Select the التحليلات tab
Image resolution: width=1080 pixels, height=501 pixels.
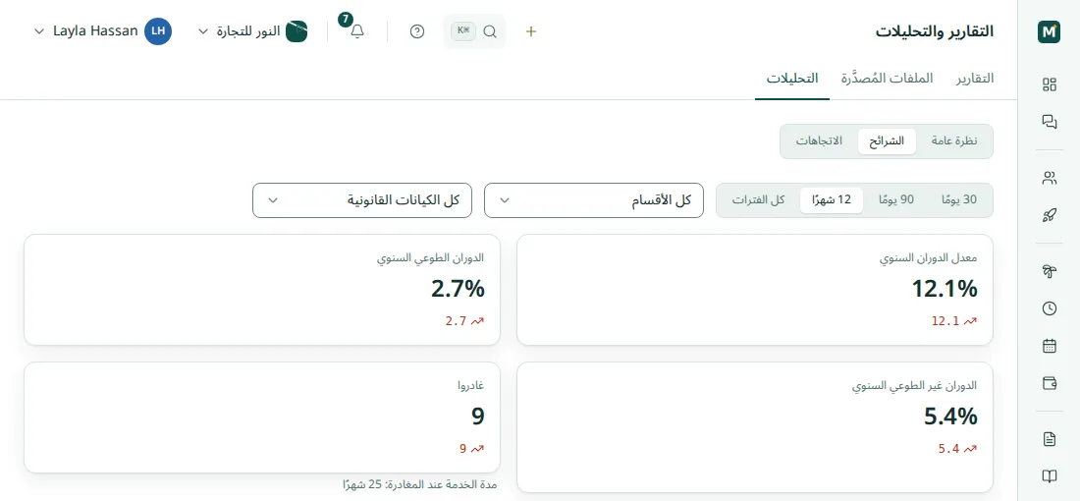(x=792, y=78)
